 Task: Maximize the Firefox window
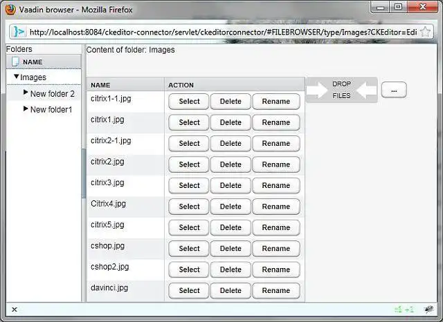(x=398, y=7)
